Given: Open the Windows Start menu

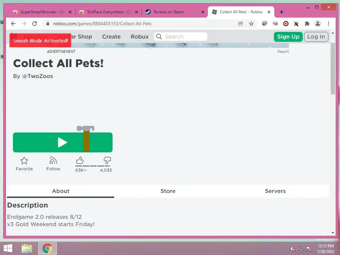Looking at the screenshot, I should [x=8, y=248].
